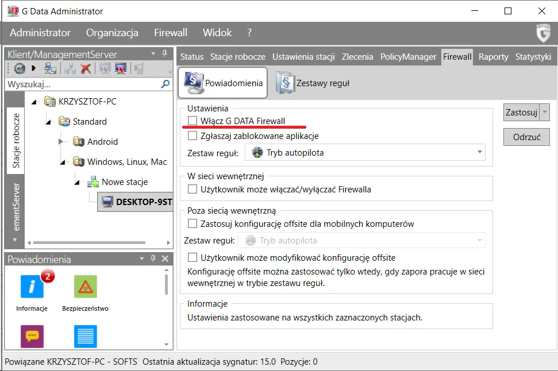Click the networked computers icon in toolbar
This screenshot has width=558, height=371.
coord(50,68)
